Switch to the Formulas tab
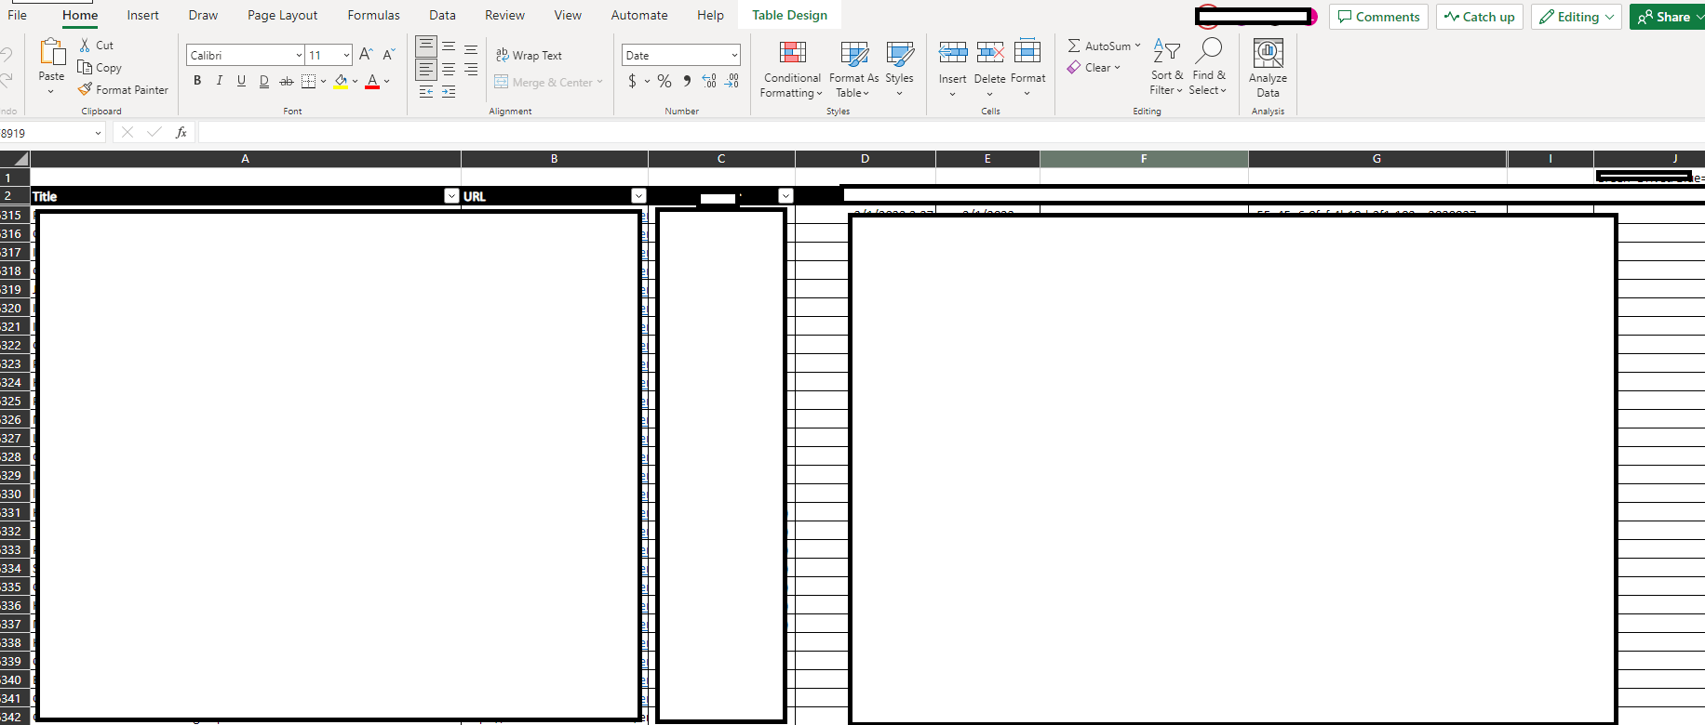Viewport: 1705px width, 725px height. click(x=373, y=15)
